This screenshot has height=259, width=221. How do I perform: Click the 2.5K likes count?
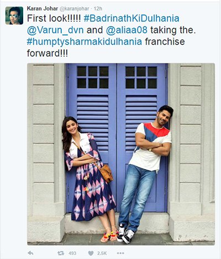point(102,253)
